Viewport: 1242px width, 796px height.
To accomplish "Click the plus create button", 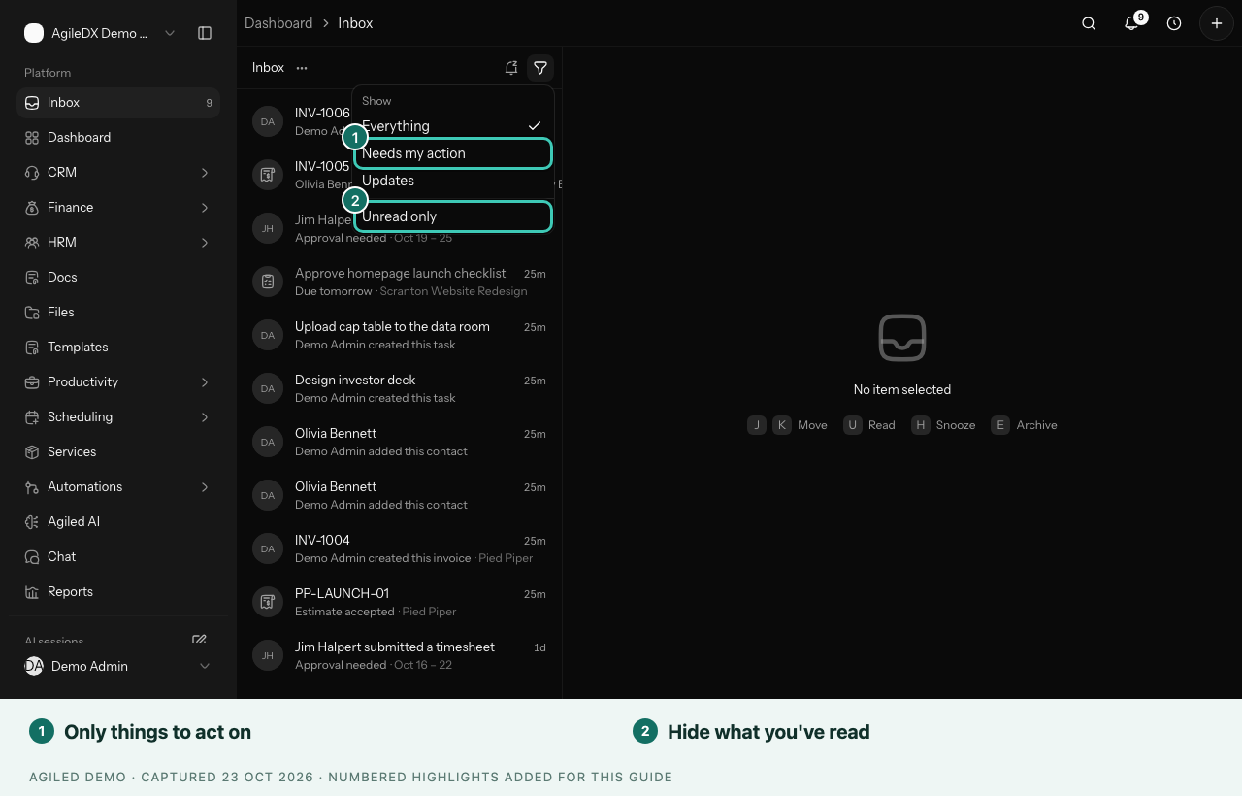I will (1217, 23).
